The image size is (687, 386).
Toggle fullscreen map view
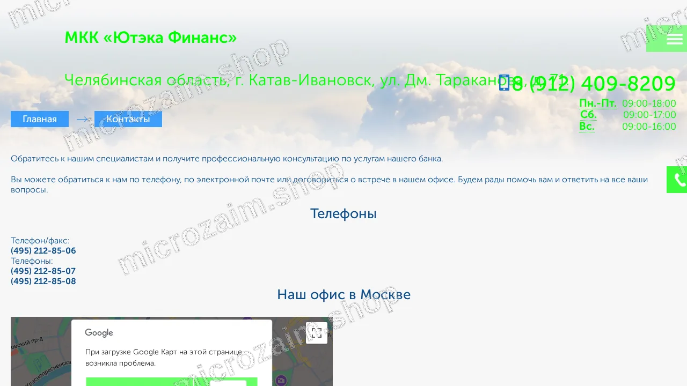click(x=317, y=333)
